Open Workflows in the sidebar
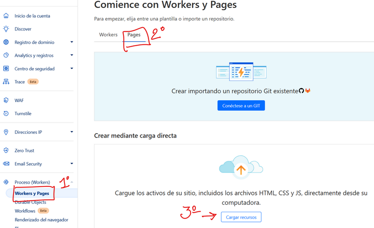Screen dimensions: 374x228 click(25, 211)
